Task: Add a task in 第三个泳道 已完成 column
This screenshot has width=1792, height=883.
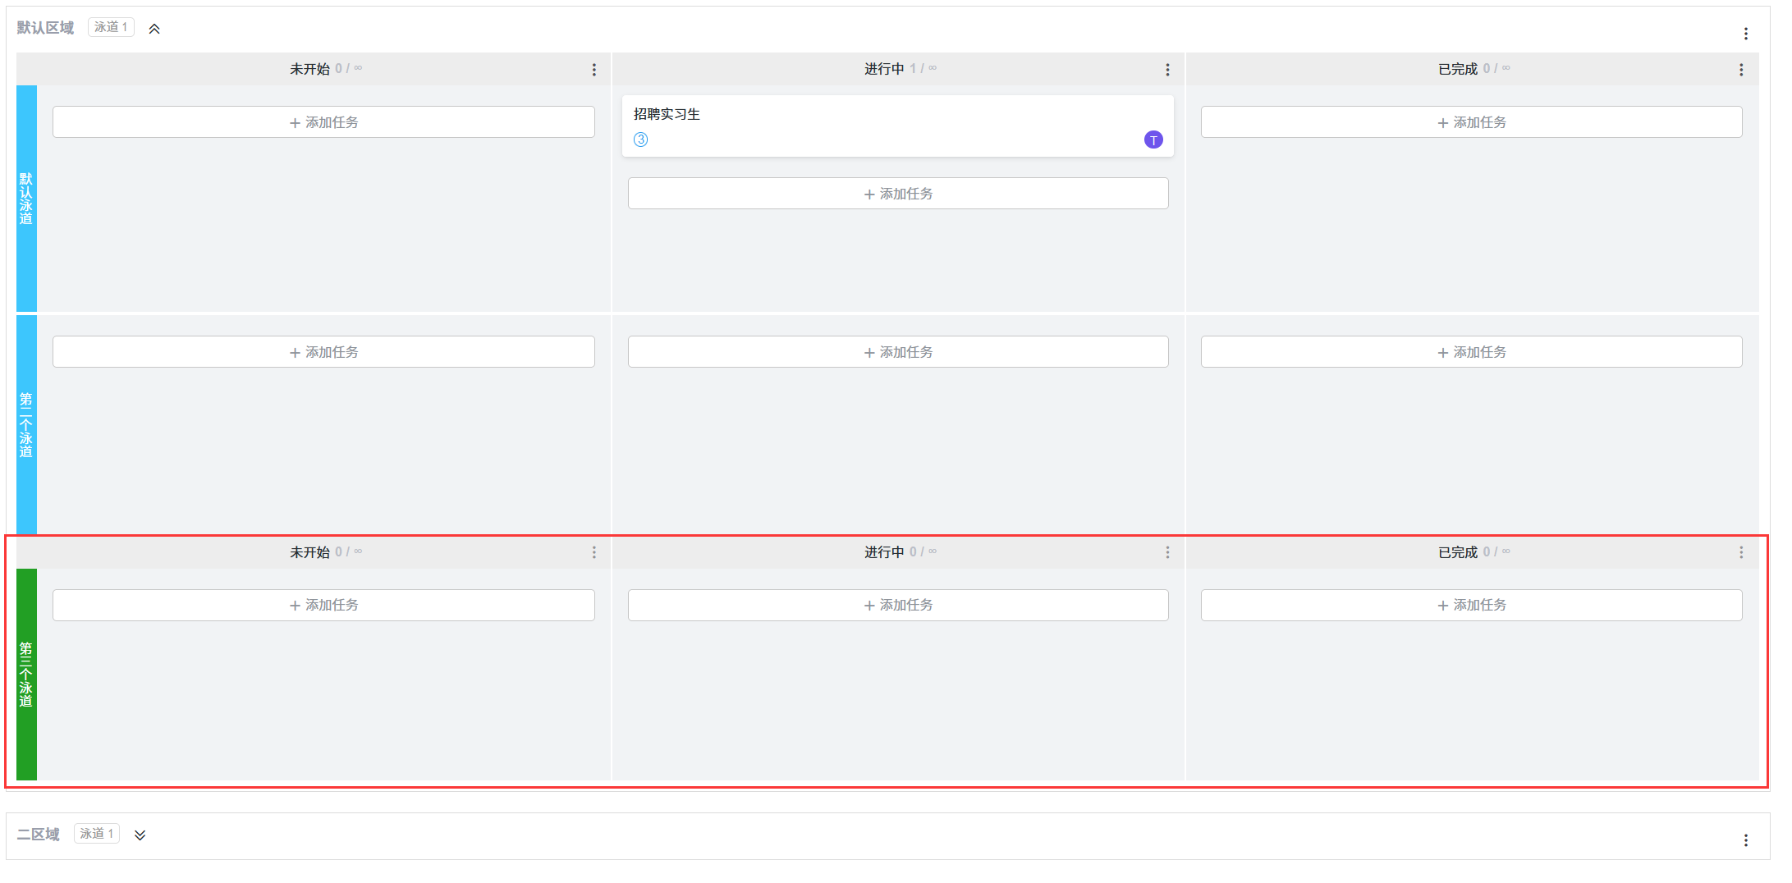Action: 1471,605
